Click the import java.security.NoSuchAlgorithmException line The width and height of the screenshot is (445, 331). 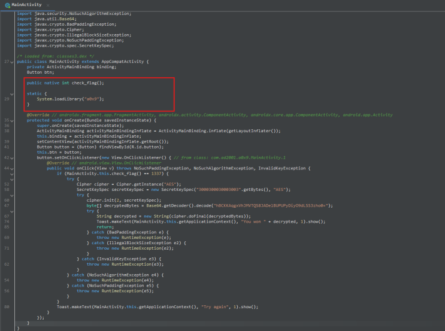(x=74, y=13)
